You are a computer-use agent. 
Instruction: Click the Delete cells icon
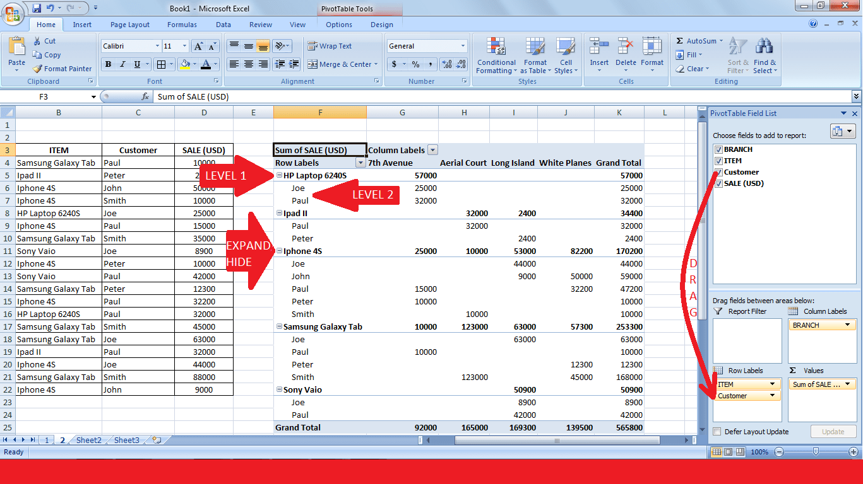point(626,47)
